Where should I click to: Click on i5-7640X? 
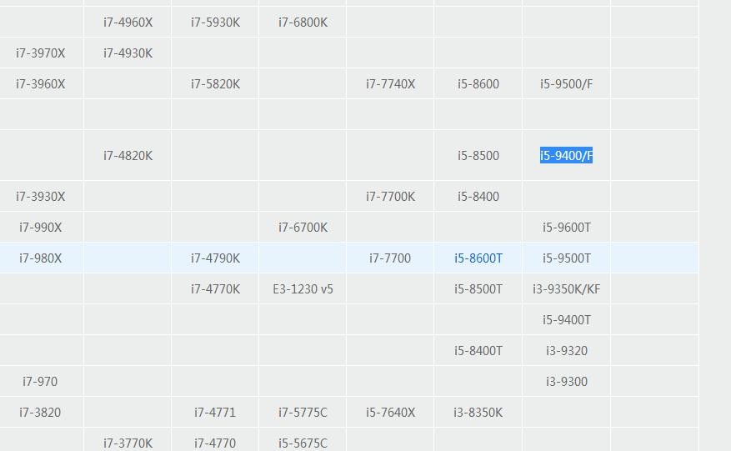pos(390,413)
